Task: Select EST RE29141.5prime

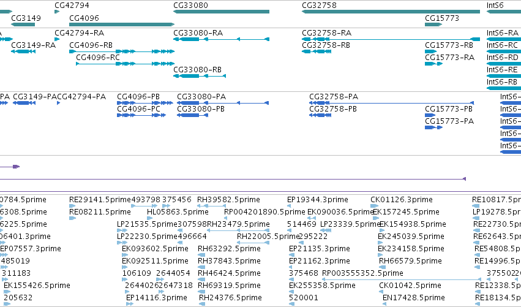Action: [72, 206]
